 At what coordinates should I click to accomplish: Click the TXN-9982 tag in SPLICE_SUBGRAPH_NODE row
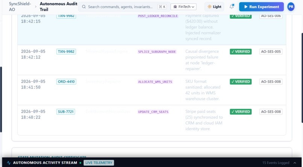click(x=66, y=52)
